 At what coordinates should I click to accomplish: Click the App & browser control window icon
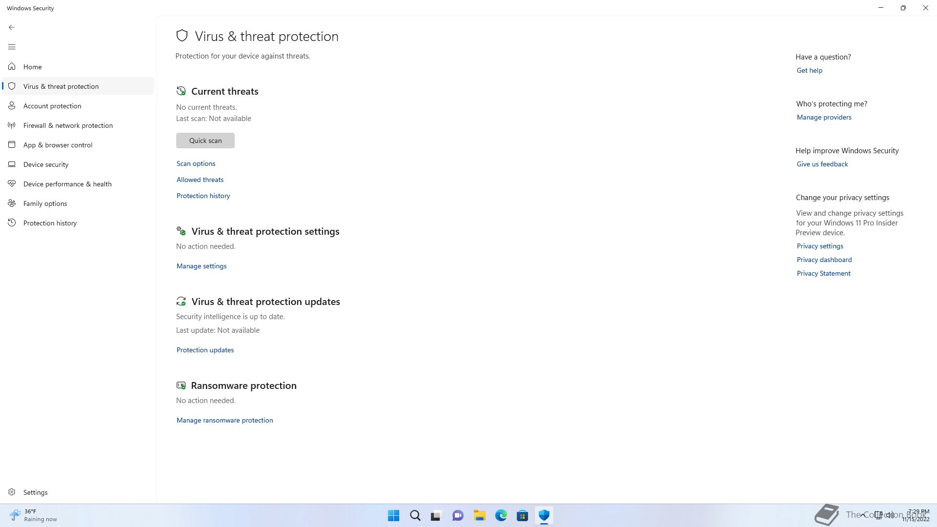click(x=12, y=144)
